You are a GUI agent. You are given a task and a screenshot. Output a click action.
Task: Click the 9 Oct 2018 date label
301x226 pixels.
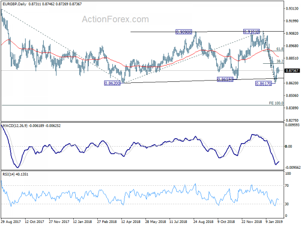(226, 222)
